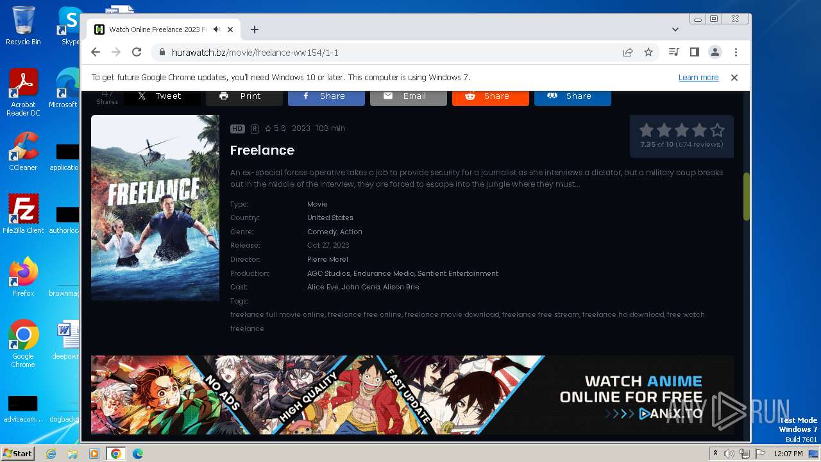
Task: Open Google Chrome desktop icon
Action: (x=23, y=344)
